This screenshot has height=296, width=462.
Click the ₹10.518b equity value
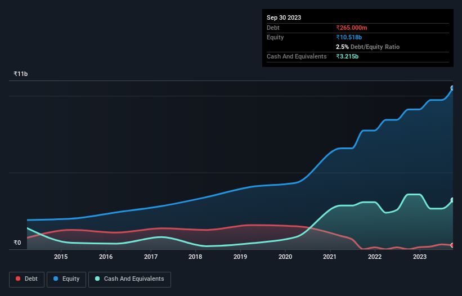pyautogui.click(x=349, y=37)
